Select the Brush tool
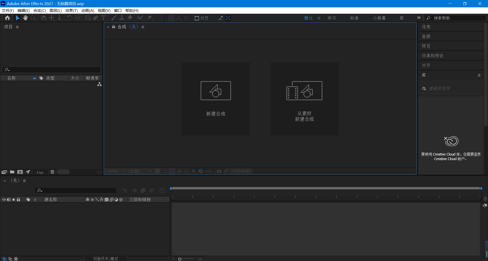The width and height of the screenshot is (488, 261). click(113, 18)
